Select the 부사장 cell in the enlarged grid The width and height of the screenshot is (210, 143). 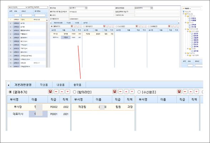[18, 107]
